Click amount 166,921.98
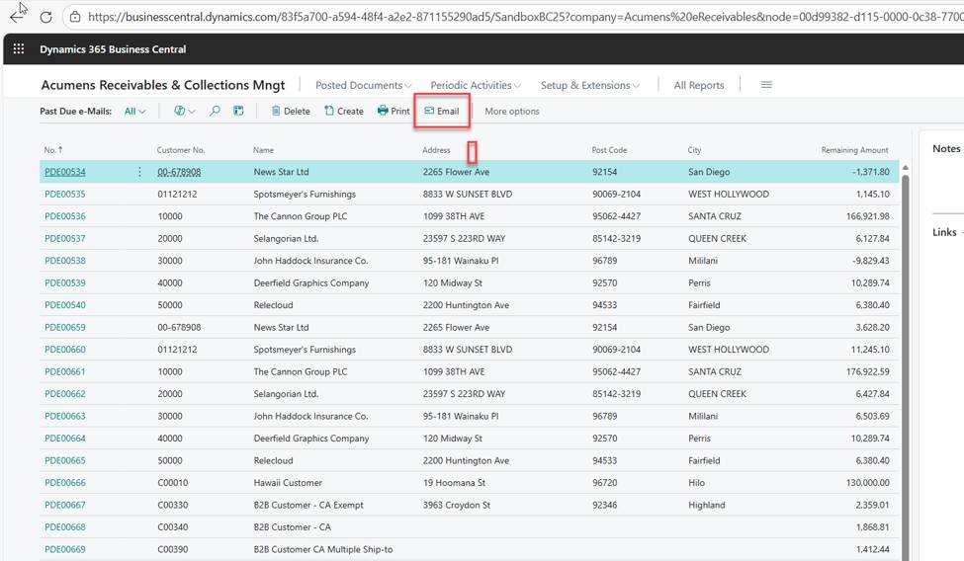The width and height of the screenshot is (964, 561). click(x=867, y=216)
